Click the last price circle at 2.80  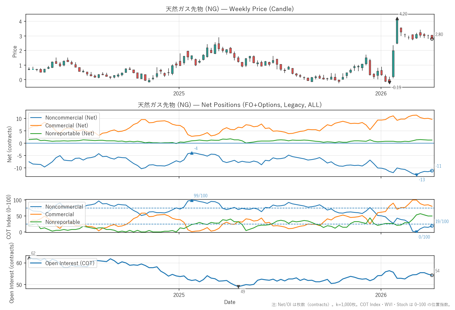click(x=432, y=39)
